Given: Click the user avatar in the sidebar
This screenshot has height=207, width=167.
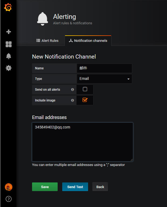Looking at the screenshot, I should coord(9,187).
